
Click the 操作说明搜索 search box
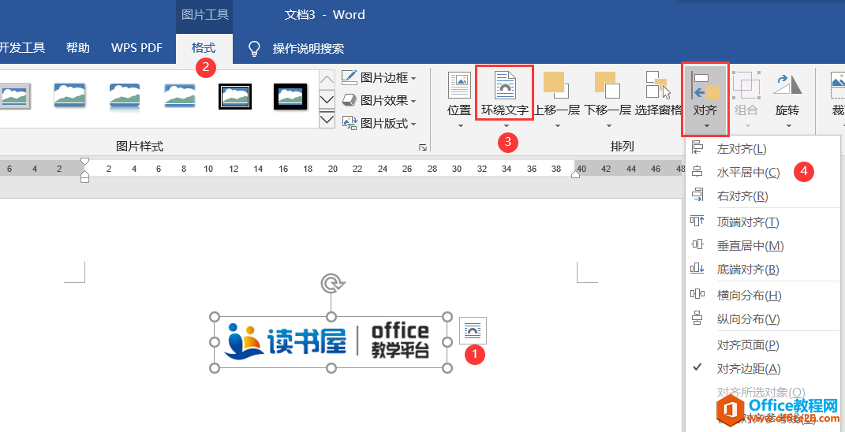(308, 48)
